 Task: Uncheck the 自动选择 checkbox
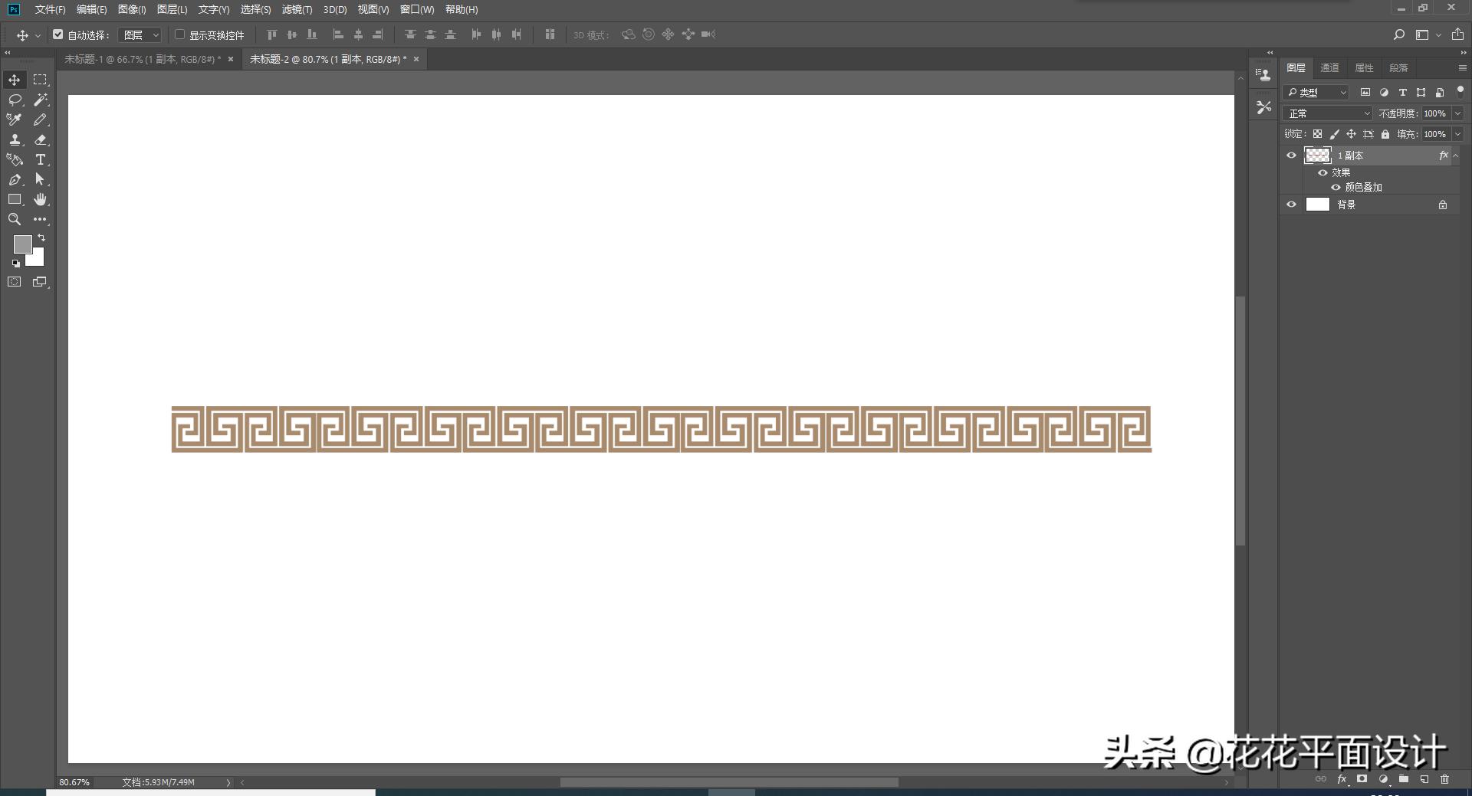58,34
